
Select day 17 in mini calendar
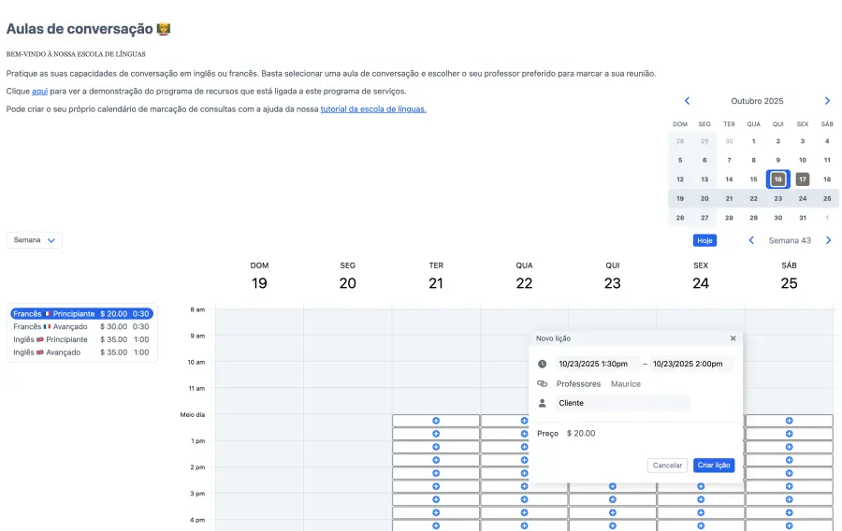(803, 179)
